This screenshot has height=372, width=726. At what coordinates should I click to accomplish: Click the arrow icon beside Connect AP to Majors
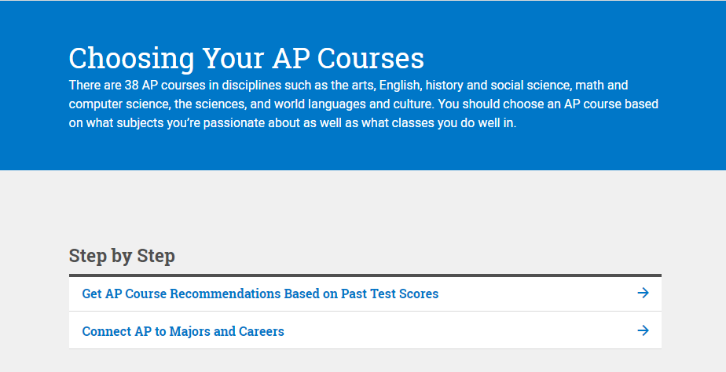pos(643,330)
